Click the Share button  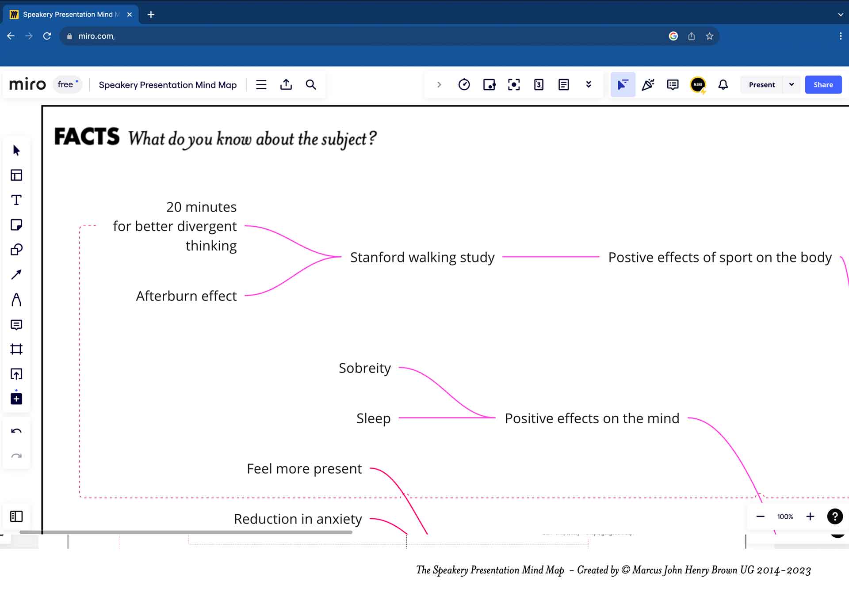tap(823, 84)
